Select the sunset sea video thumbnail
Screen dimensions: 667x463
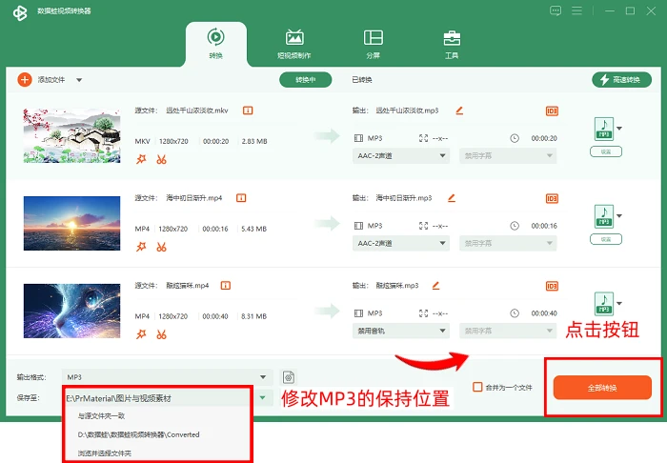click(71, 223)
